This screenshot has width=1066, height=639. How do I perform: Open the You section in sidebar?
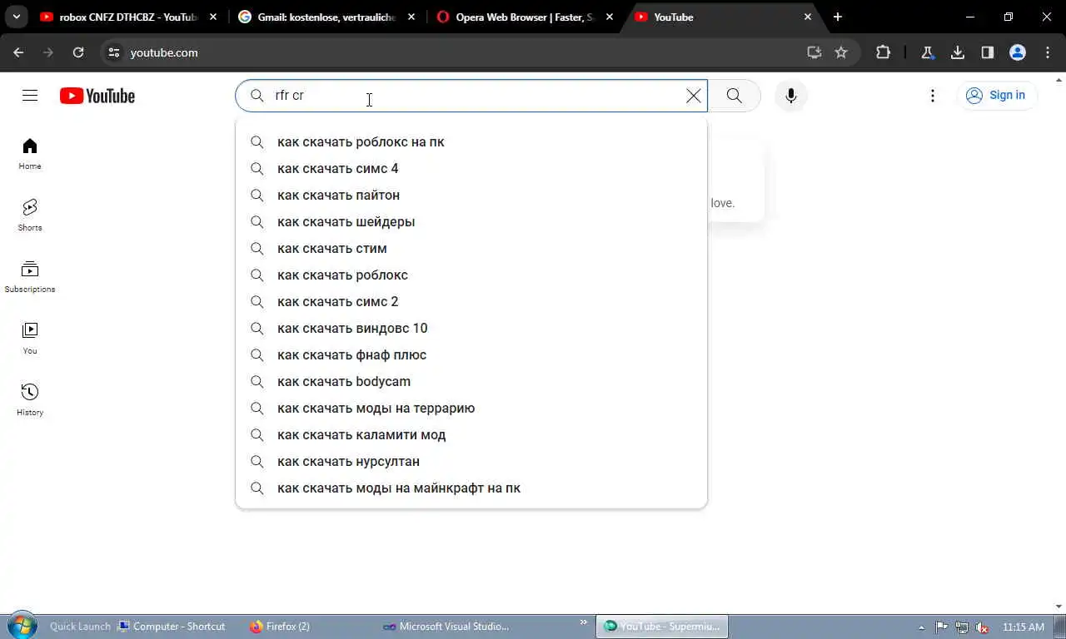pos(30,339)
